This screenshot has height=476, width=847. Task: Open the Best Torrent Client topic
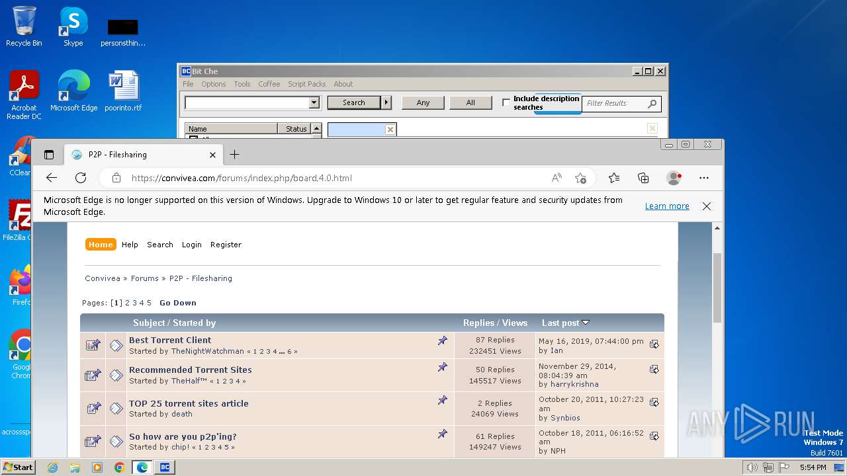pos(170,340)
